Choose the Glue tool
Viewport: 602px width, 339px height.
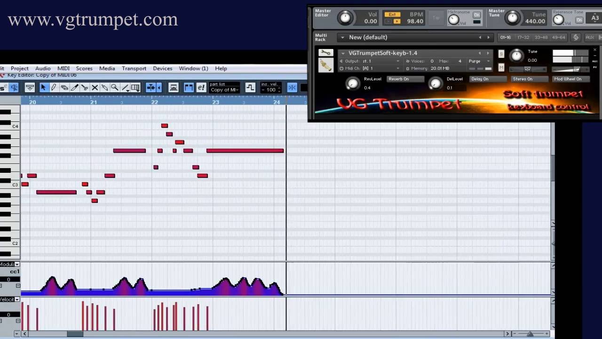coord(105,88)
